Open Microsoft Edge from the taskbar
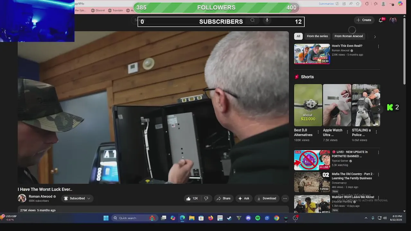 [182, 218]
